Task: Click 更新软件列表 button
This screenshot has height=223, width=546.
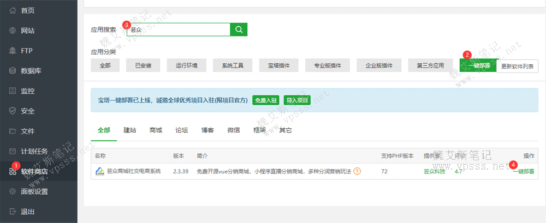Action: coord(518,66)
